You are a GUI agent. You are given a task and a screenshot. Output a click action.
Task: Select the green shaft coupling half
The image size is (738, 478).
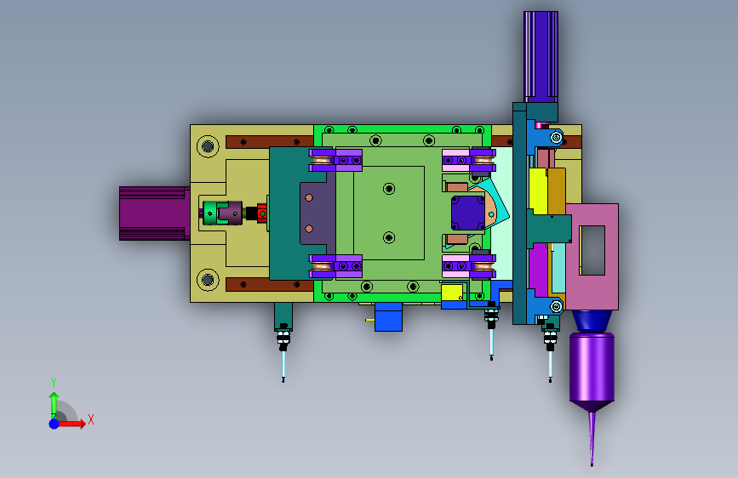tap(211, 213)
